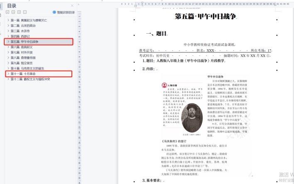
Task: Close the 目录 navigation panel
Action: pyautogui.click(x=72, y=6)
